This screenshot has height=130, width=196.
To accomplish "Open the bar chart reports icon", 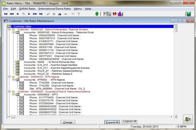I will [x=121, y=14].
